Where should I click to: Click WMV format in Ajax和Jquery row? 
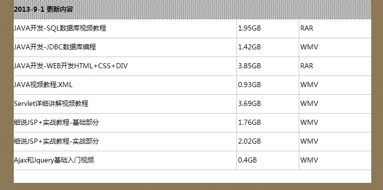[x=309, y=160]
